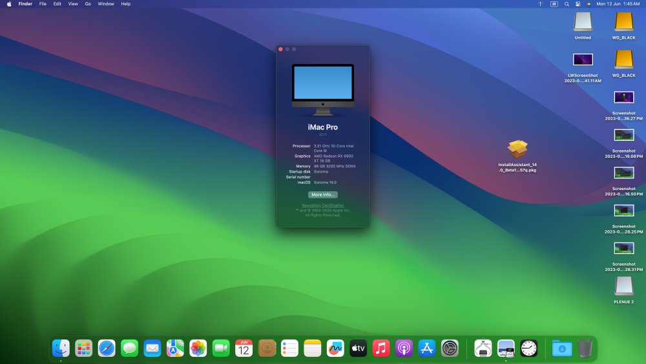This screenshot has width=646, height=364.
Task: Open the Regulatory Certification link
Action: tap(323, 206)
